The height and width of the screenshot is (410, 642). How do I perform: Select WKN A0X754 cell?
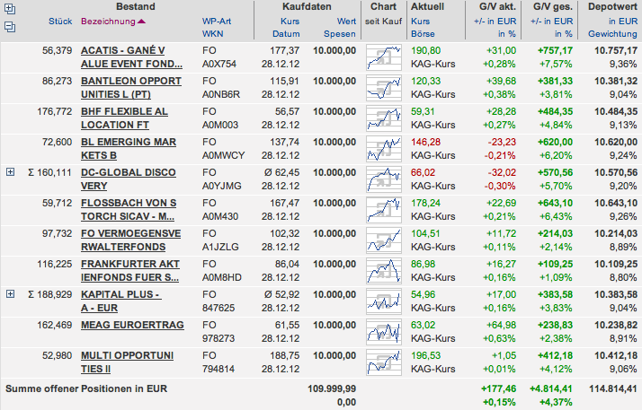219,64
